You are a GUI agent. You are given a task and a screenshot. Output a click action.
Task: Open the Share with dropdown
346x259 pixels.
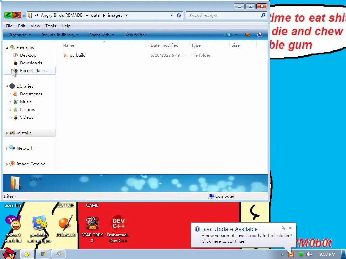click(101, 35)
